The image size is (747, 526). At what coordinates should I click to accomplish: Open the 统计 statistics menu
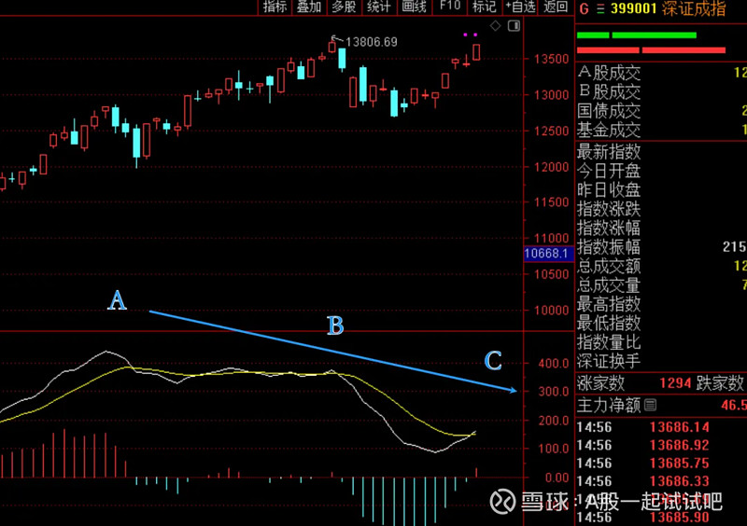(x=379, y=7)
